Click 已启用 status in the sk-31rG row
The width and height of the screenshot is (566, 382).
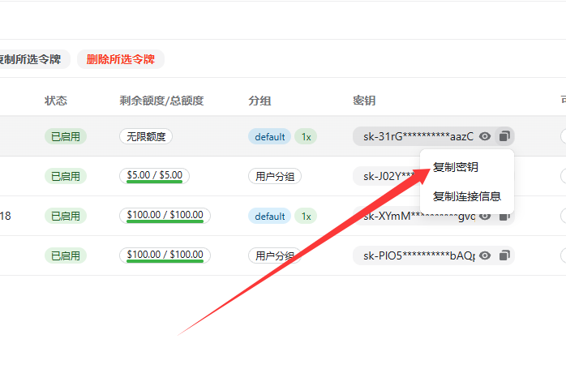pyautogui.click(x=66, y=136)
